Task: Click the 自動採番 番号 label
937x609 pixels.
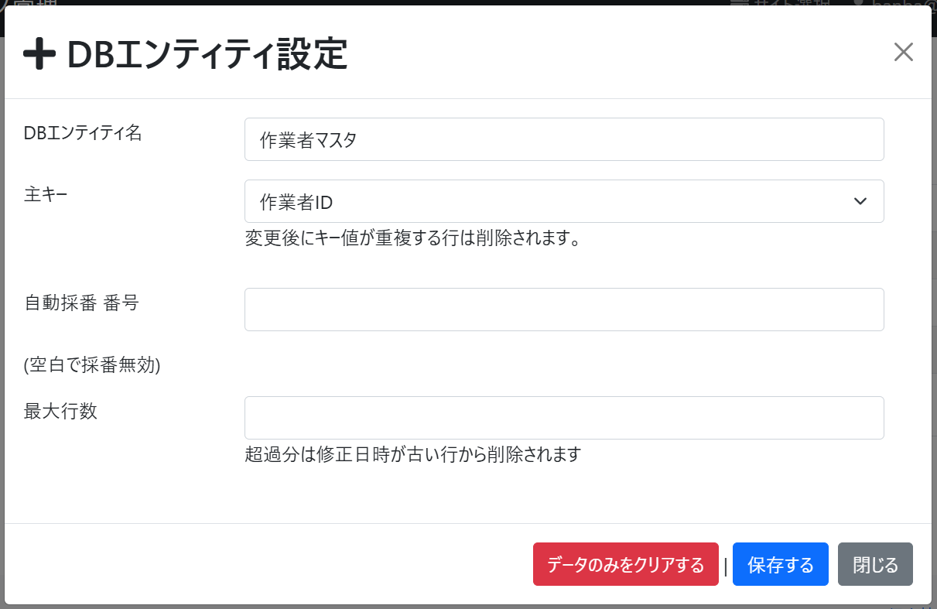Action: click(81, 303)
